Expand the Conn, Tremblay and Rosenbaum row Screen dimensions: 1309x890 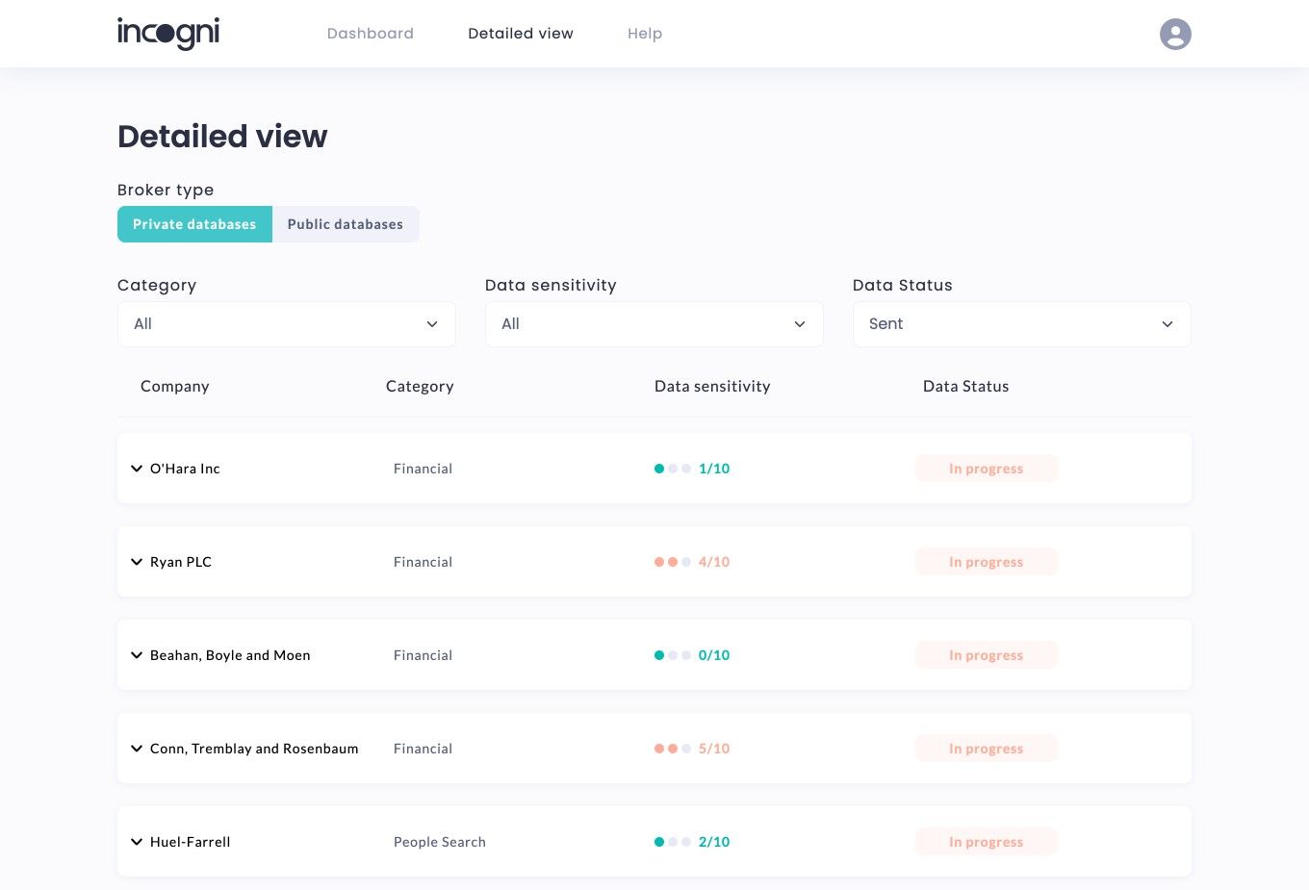coord(137,749)
